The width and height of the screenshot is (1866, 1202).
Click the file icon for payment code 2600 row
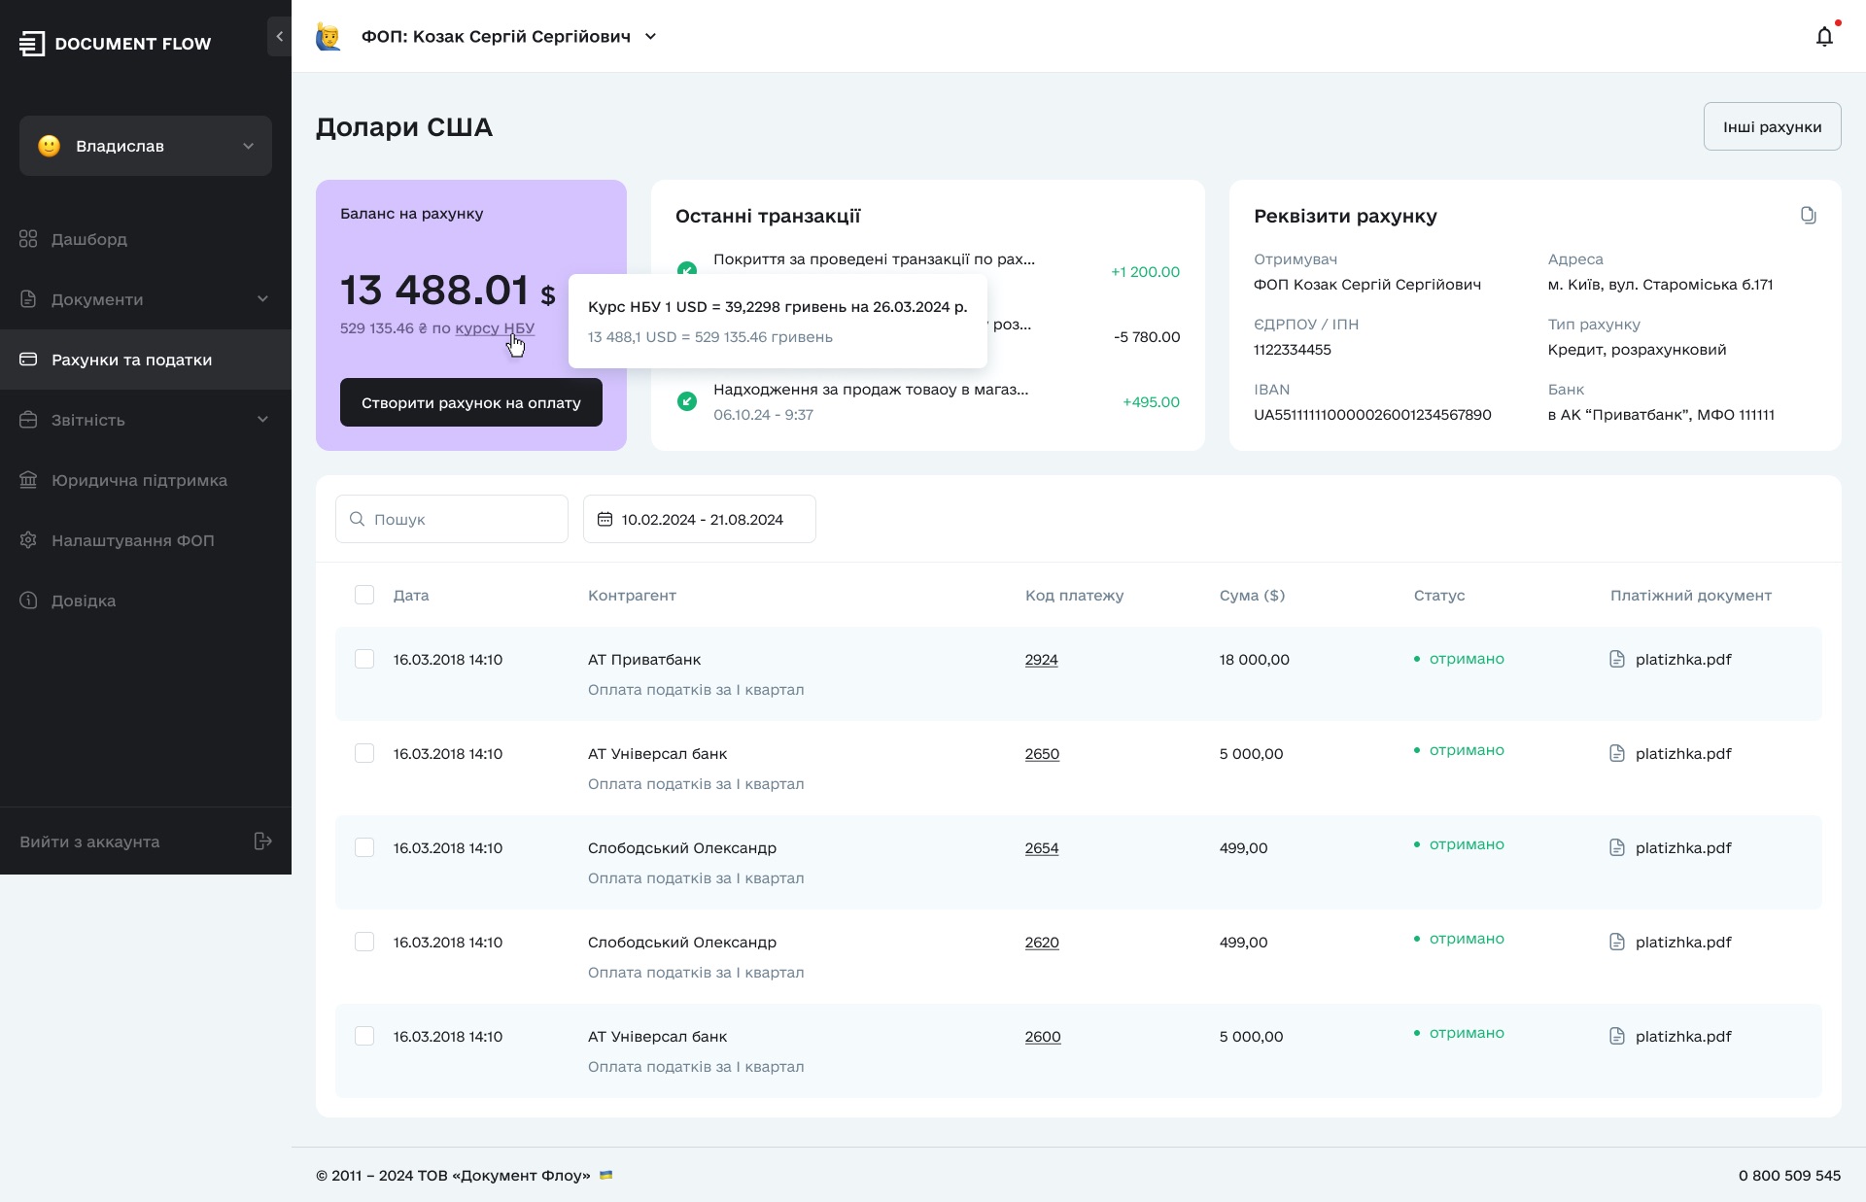[1617, 1036]
